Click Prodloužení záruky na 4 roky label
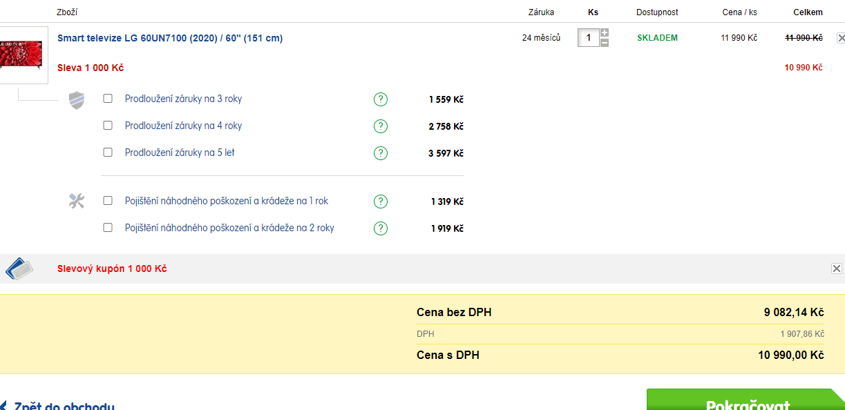This screenshot has height=410, width=845. [184, 126]
